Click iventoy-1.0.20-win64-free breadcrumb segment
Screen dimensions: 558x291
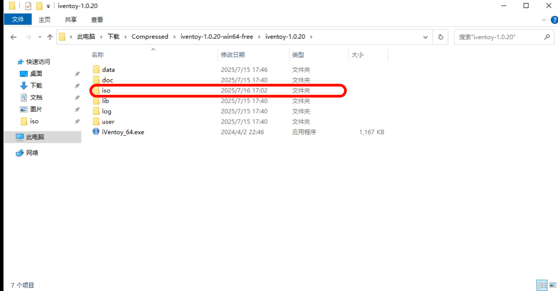(217, 37)
